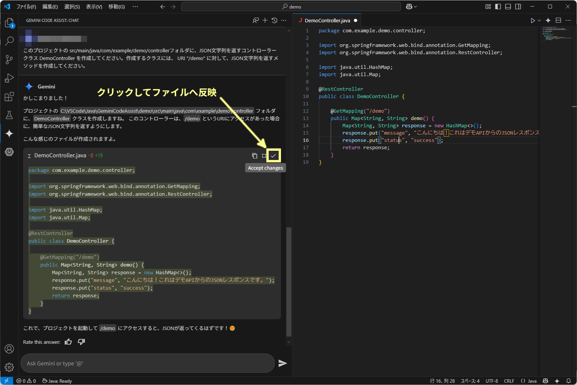Open Source Control view
The height and width of the screenshot is (385, 577).
pyautogui.click(x=9, y=60)
